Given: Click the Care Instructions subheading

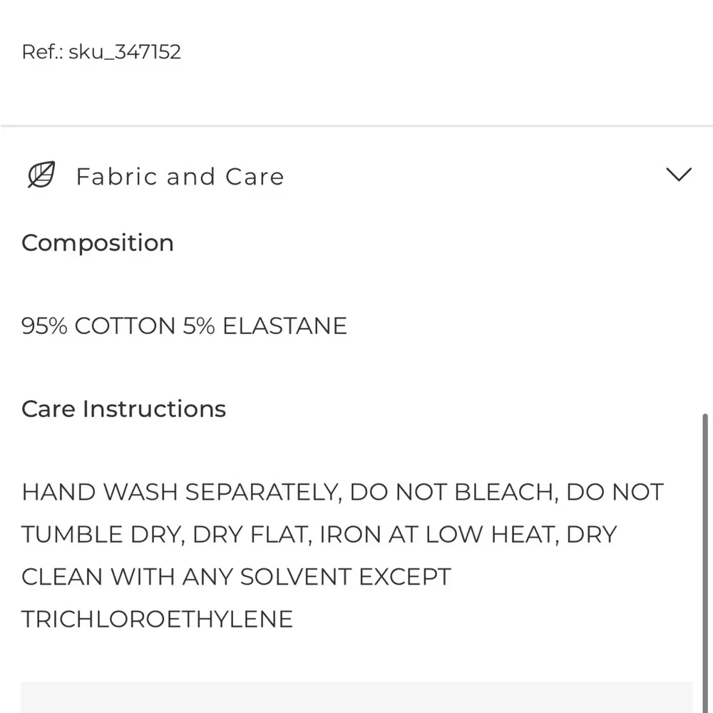Looking at the screenshot, I should 123,409.
